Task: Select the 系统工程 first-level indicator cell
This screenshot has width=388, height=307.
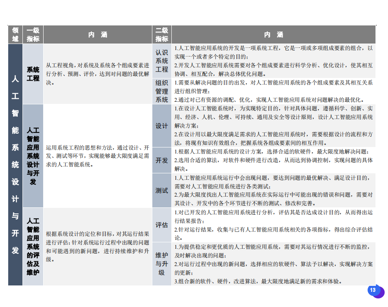Action: (33, 74)
